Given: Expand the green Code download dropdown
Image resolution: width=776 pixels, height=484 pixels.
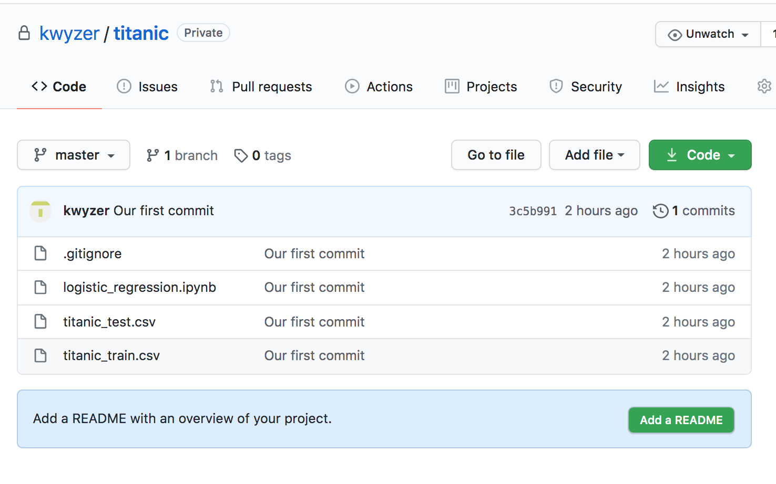Looking at the screenshot, I should click(x=700, y=155).
